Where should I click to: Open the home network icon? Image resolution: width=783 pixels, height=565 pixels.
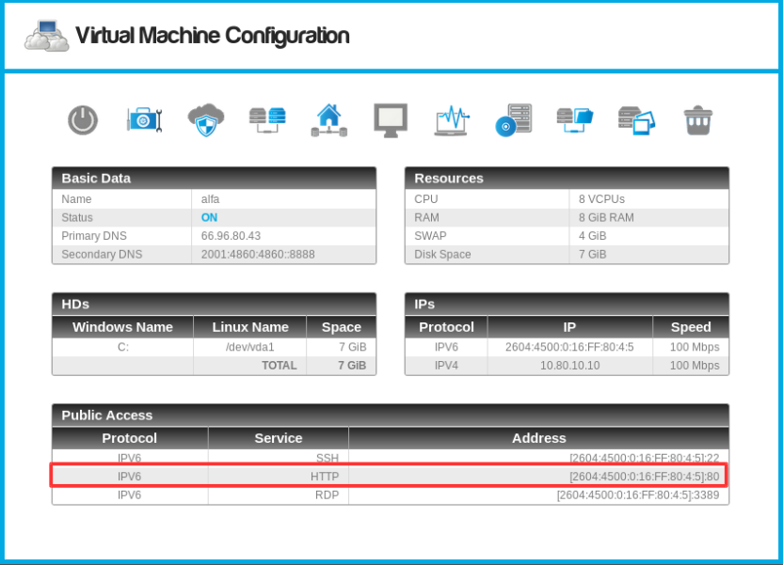329,120
